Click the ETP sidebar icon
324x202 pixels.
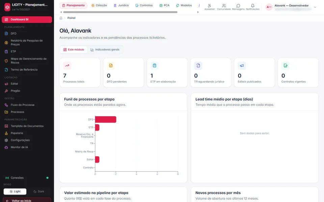(x=6, y=52)
